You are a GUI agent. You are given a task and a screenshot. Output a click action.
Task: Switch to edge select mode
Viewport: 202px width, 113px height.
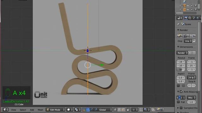pos(119,110)
